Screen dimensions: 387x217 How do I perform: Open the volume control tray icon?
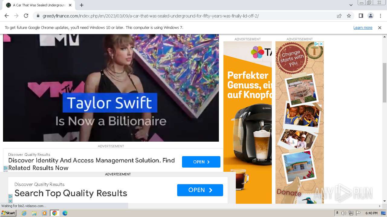344,213
